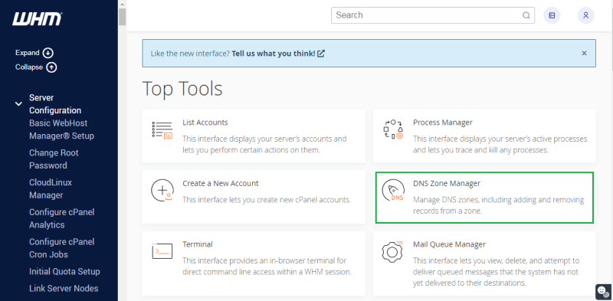Launch the Terminal icon
This screenshot has height=301, width=613.
pos(162,250)
